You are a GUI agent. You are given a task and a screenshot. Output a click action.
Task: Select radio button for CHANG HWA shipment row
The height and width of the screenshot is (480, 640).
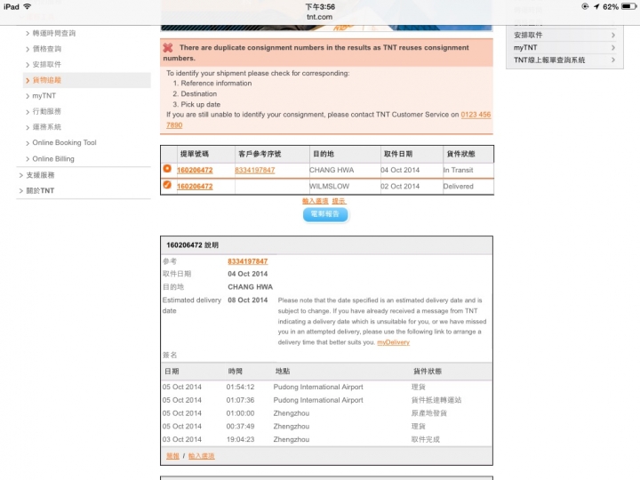pos(167,169)
